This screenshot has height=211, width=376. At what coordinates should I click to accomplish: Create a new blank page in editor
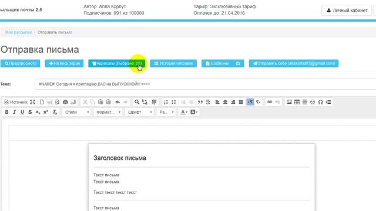point(42,102)
